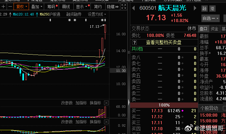Click the pink diamond beside 61245
Viewport: 226px width, 134px height.
183,111
